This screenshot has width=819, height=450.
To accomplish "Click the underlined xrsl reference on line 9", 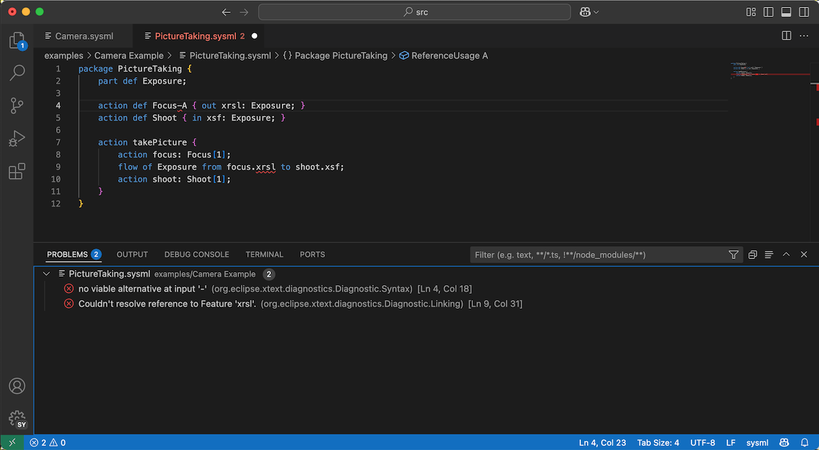I will (x=265, y=167).
